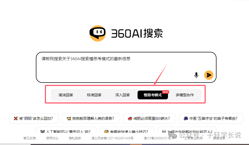This screenshot has height=145, width=249.
Task: Open the 隐私条款 footer link
Action: pos(75,138)
